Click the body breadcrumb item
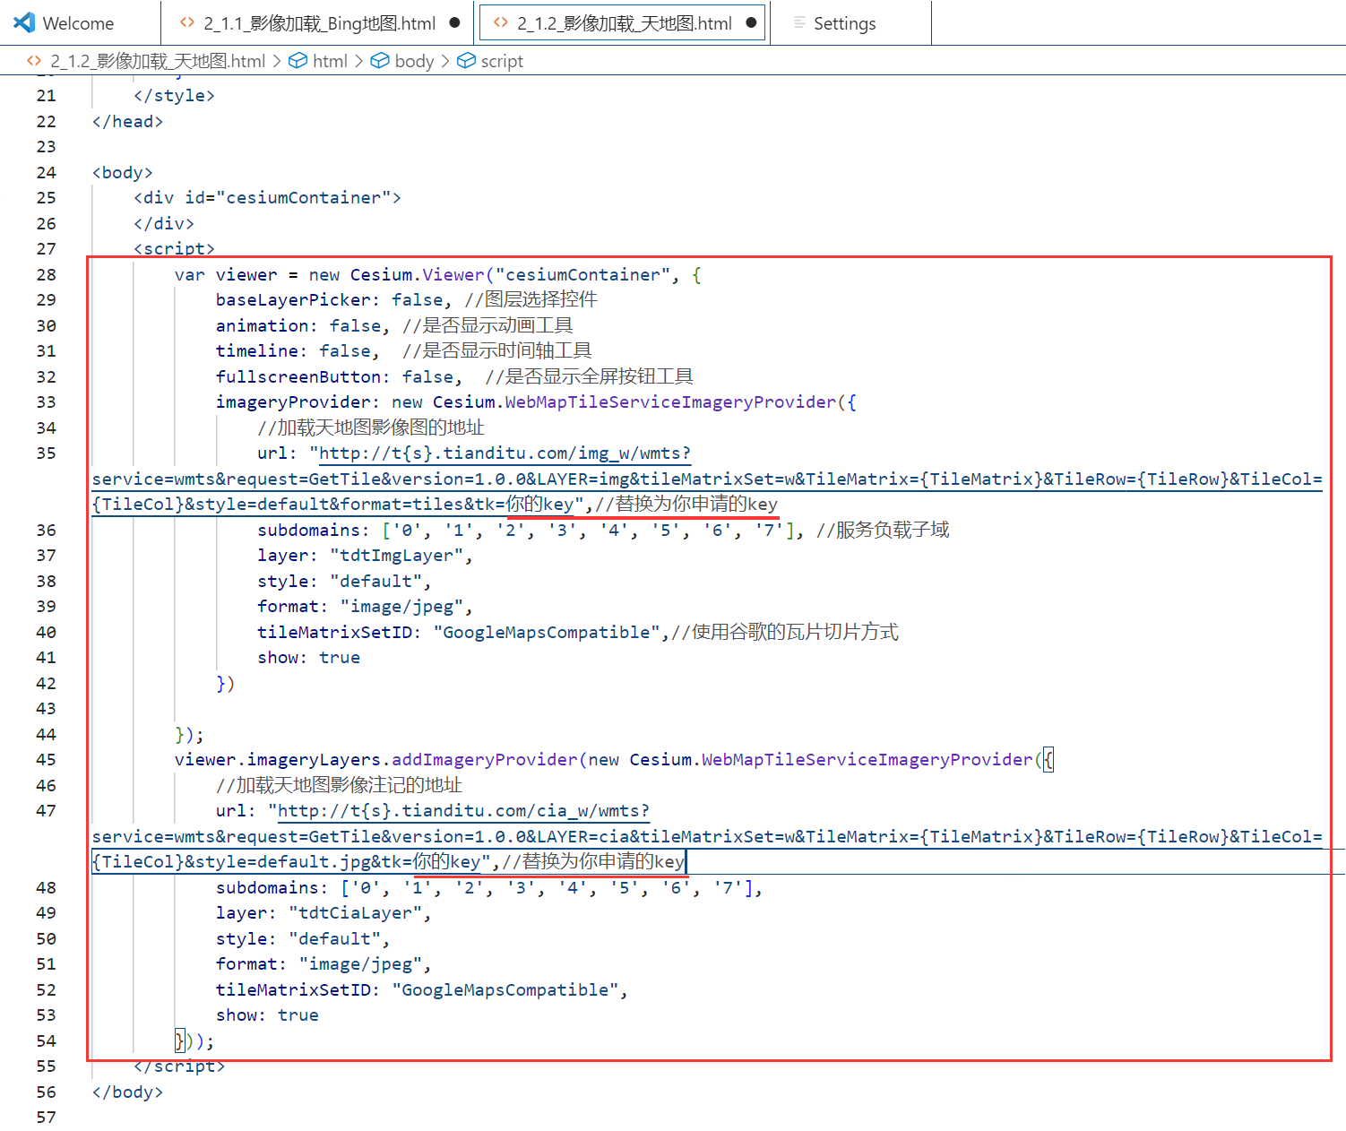The width and height of the screenshot is (1346, 1131). pyautogui.click(x=414, y=61)
